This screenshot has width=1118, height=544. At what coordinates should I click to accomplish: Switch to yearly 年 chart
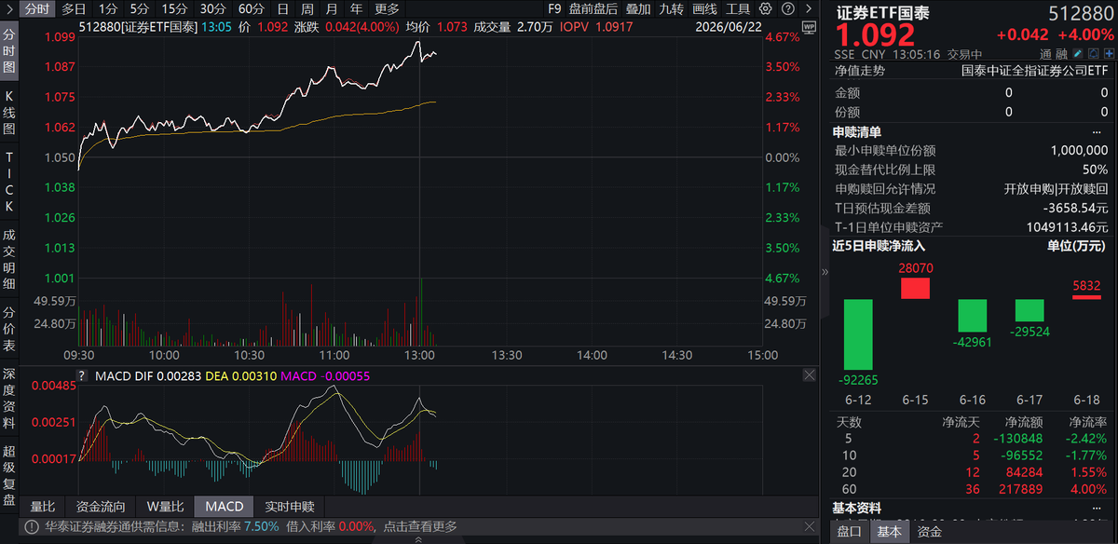click(356, 8)
